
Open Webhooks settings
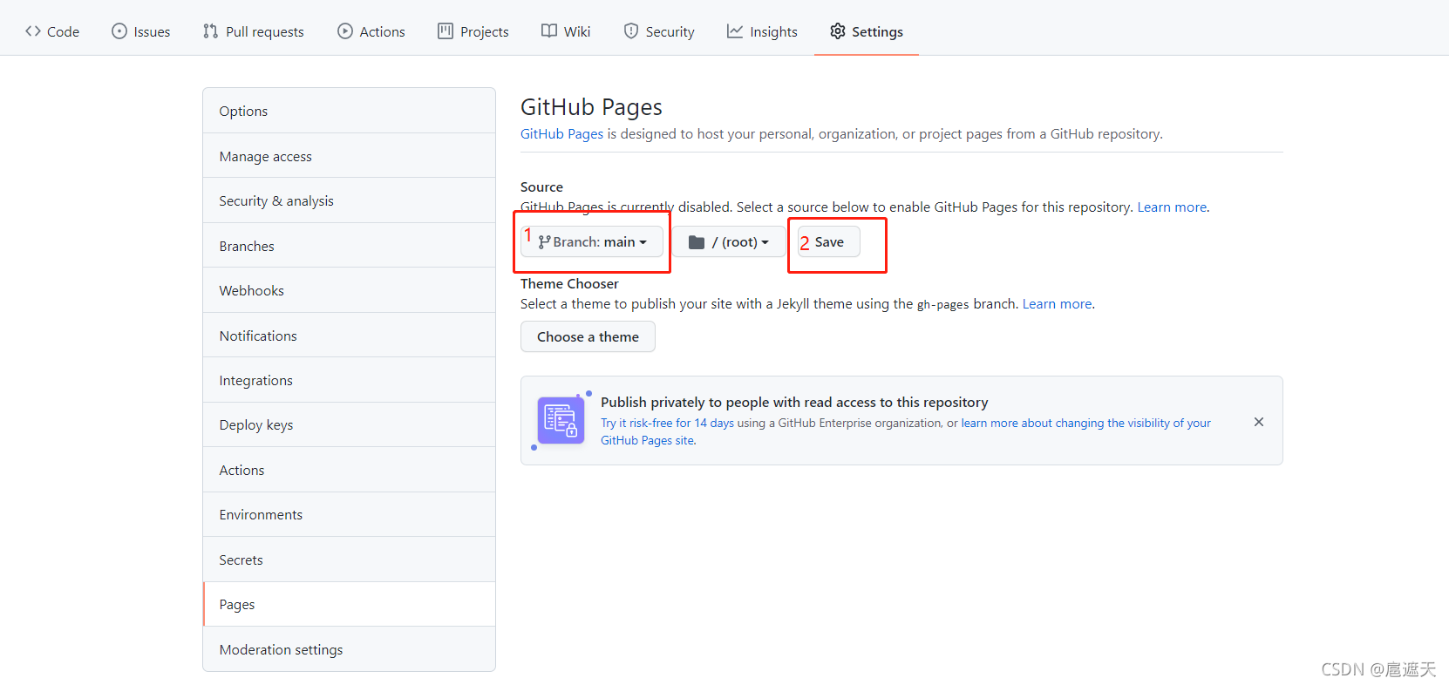pyautogui.click(x=349, y=290)
